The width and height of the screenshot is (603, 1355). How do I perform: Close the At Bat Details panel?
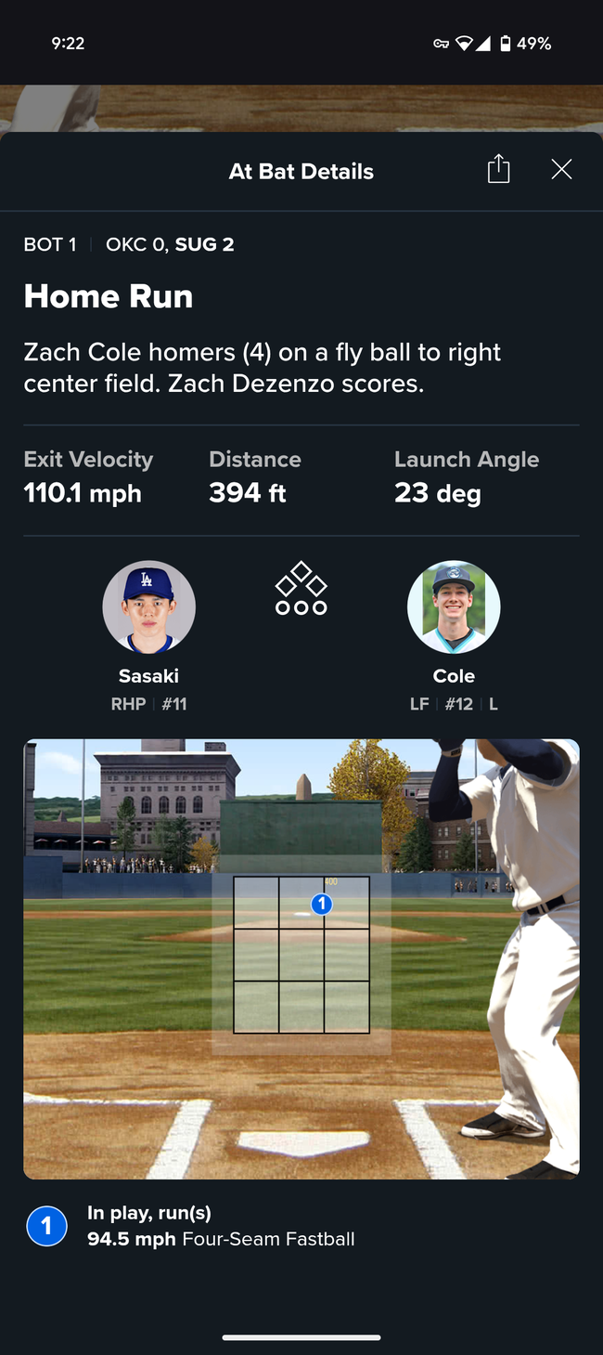coord(561,169)
